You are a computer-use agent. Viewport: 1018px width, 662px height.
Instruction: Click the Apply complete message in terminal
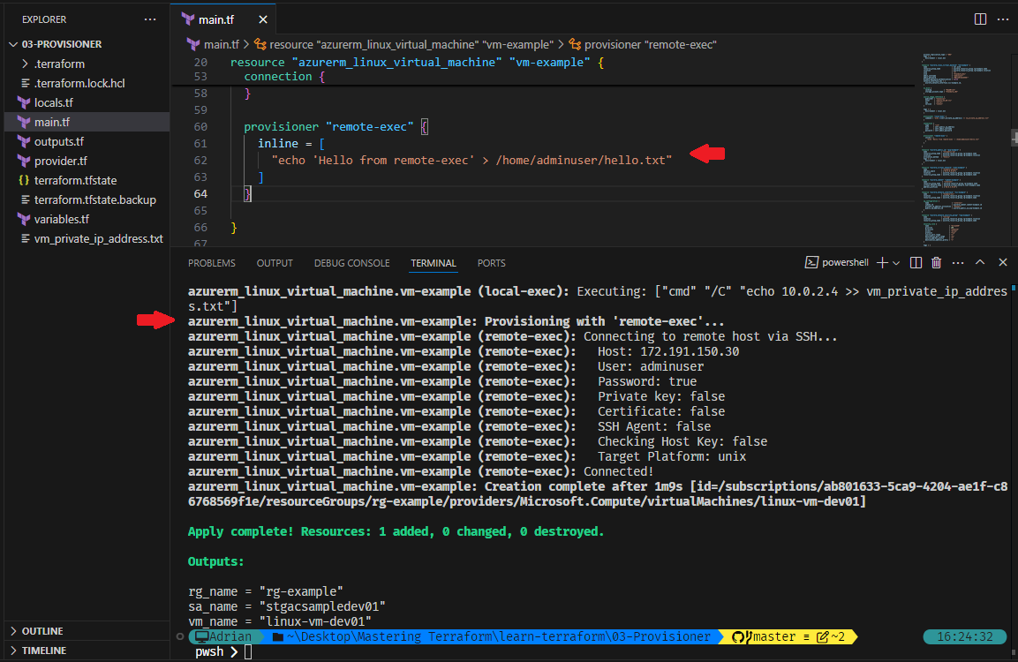pyautogui.click(x=396, y=531)
